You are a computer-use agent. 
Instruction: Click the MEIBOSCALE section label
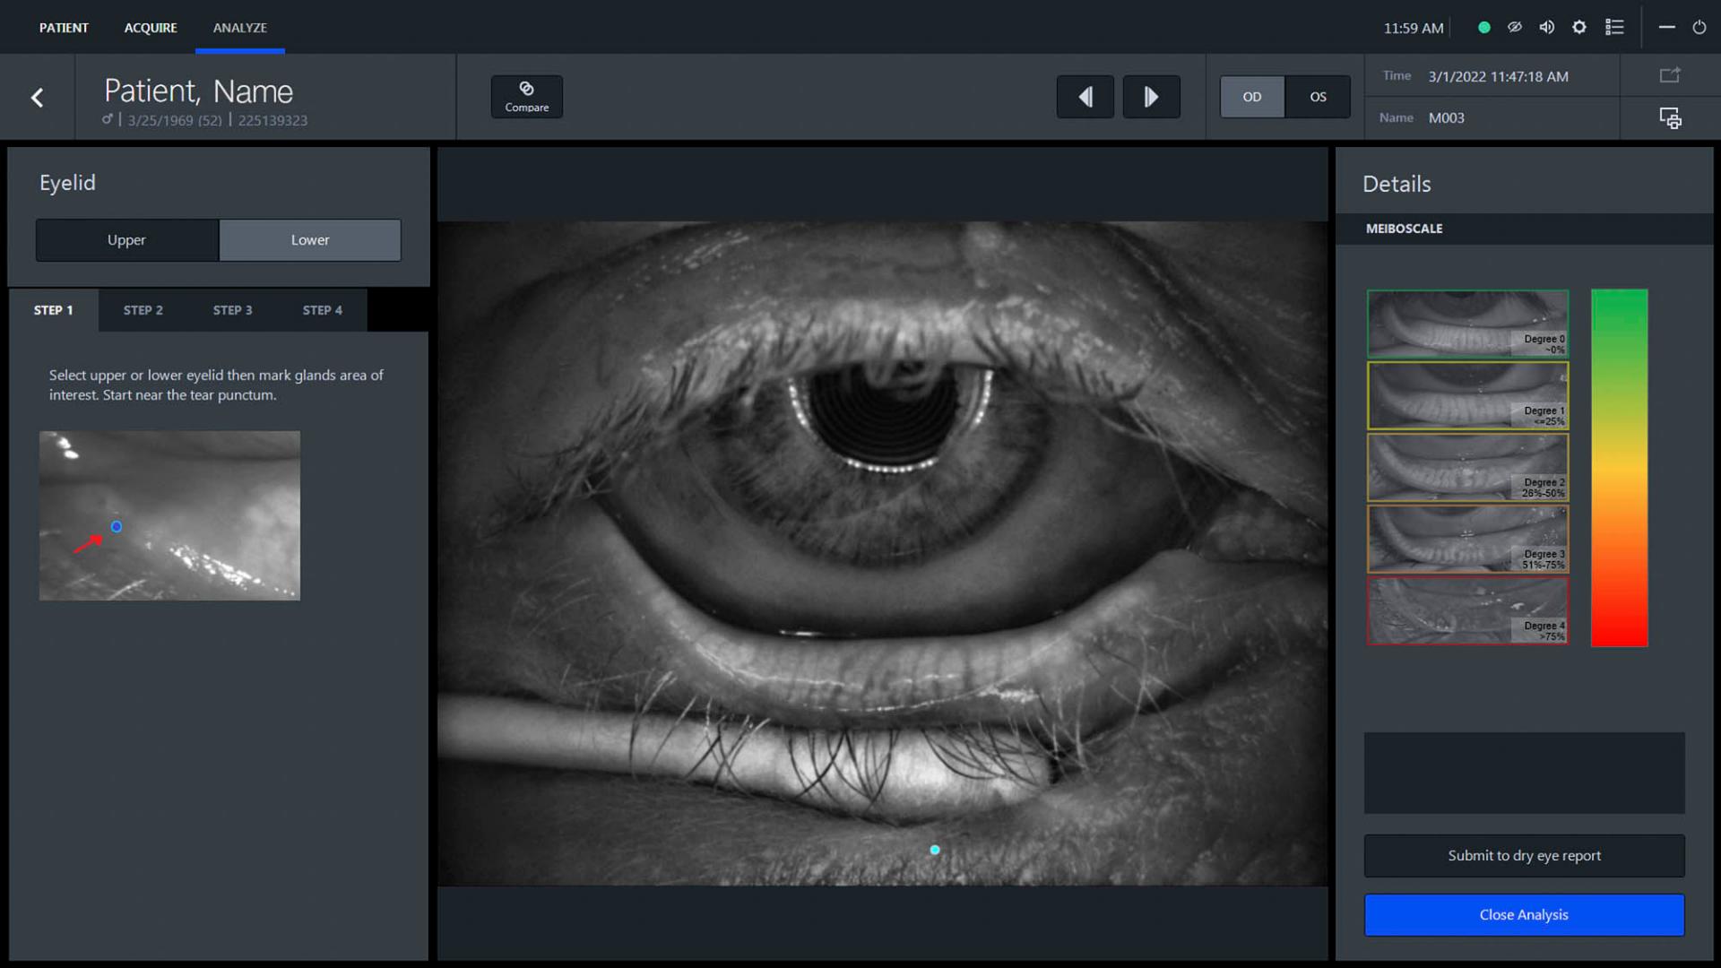point(1404,229)
